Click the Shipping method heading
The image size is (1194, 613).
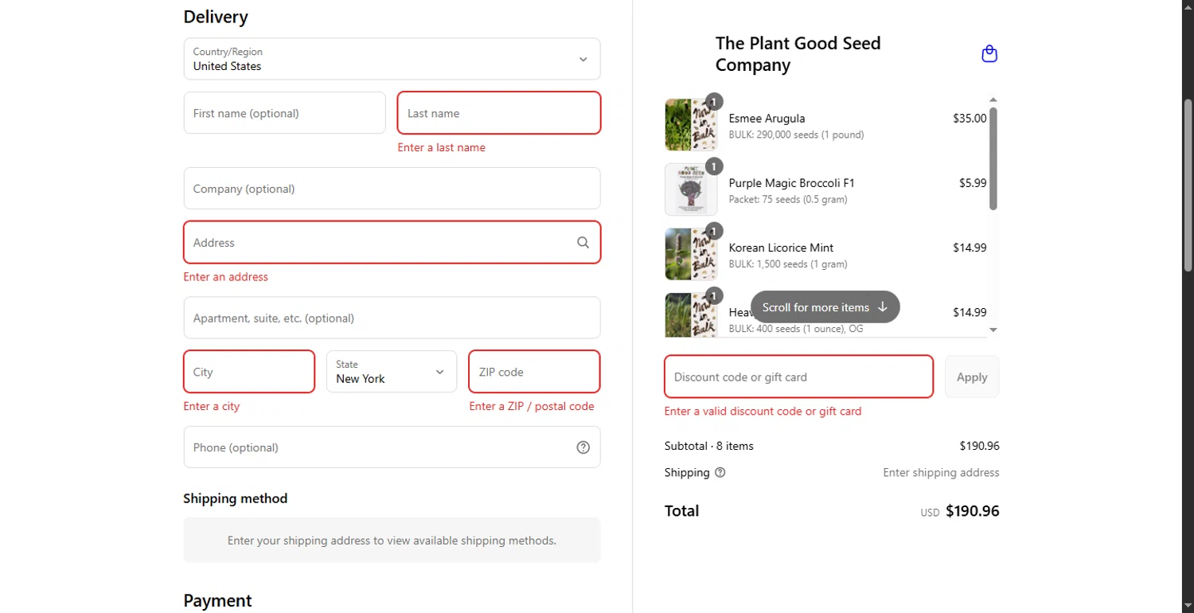tap(236, 498)
